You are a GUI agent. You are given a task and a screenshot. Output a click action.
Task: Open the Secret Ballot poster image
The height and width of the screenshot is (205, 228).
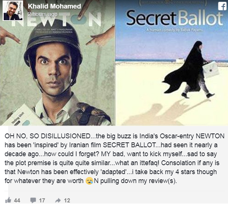(172, 63)
